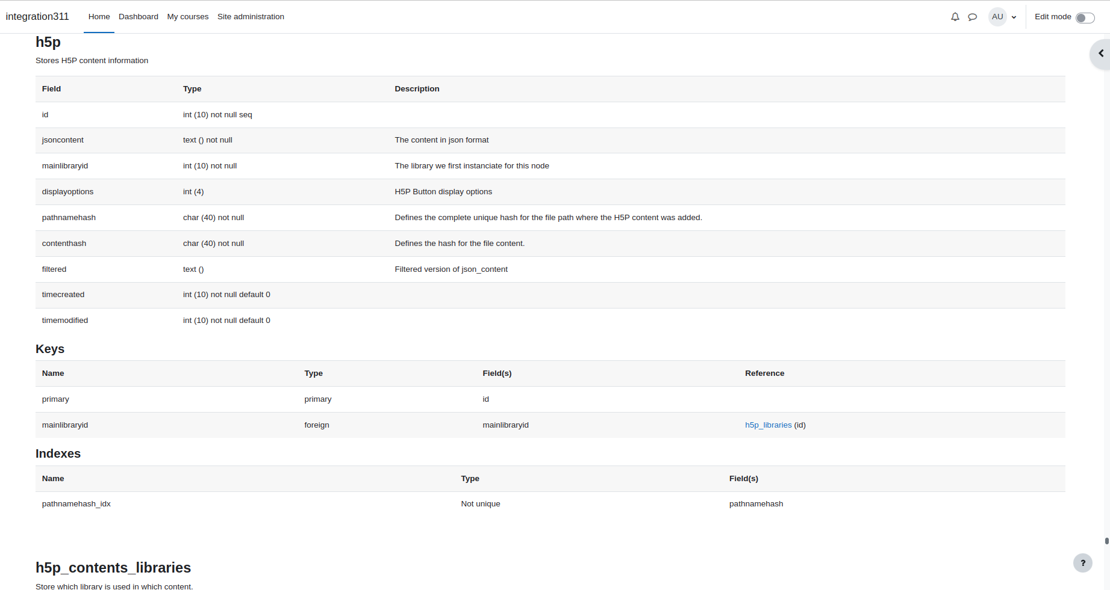Click the 'Not unique' index type

pos(481,504)
